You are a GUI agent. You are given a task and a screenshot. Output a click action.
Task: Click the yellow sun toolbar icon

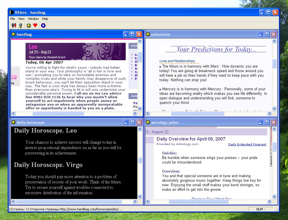tap(29, 26)
